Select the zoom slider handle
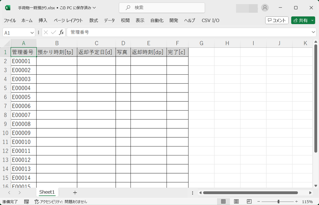Screen dimensions: 319x205 tap(278, 202)
